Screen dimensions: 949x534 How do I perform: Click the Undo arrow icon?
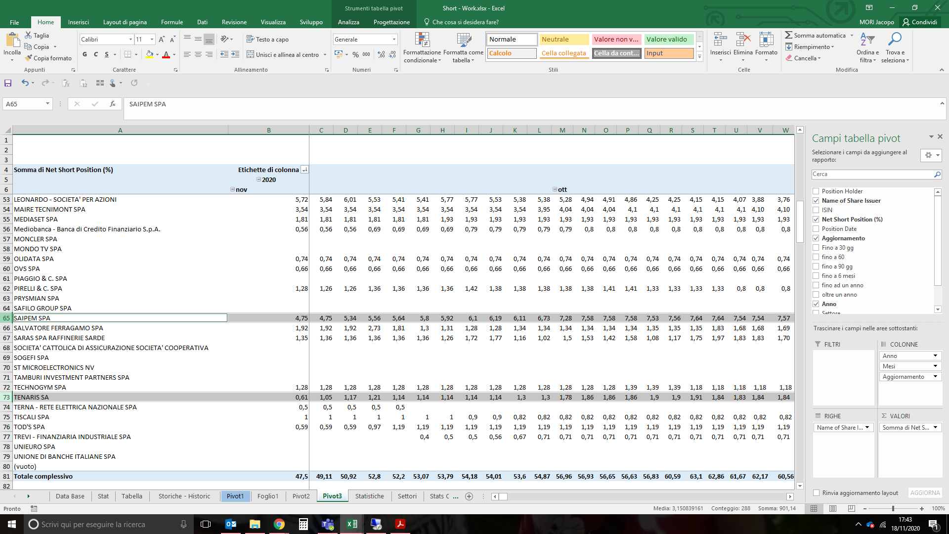coord(25,83)
